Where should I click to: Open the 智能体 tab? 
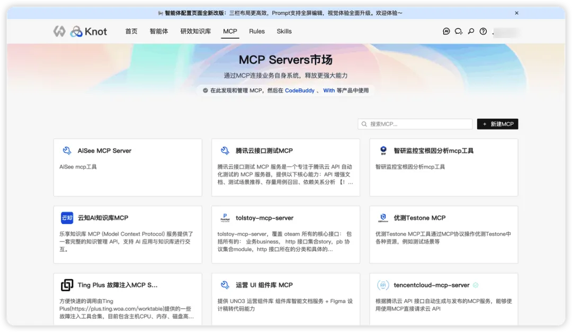point(159,31)
